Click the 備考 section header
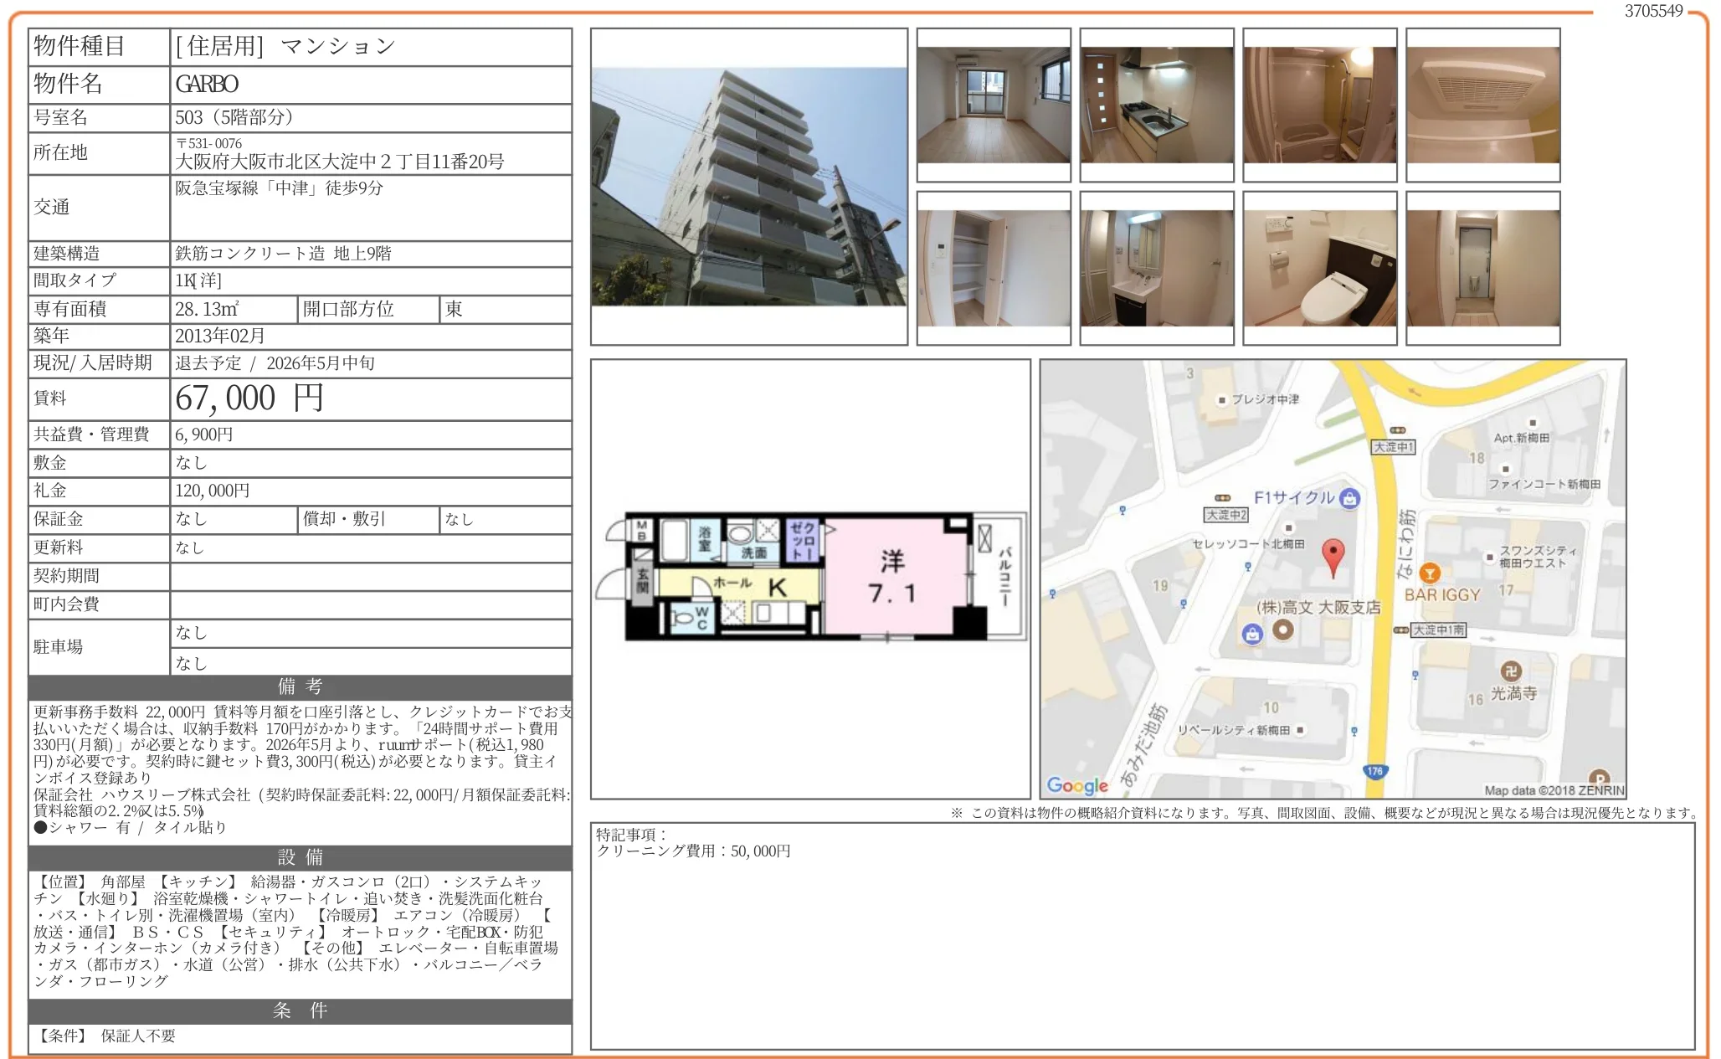Image resolution: width=1721 pixels, height=1059 pixels. click(300, 686)
